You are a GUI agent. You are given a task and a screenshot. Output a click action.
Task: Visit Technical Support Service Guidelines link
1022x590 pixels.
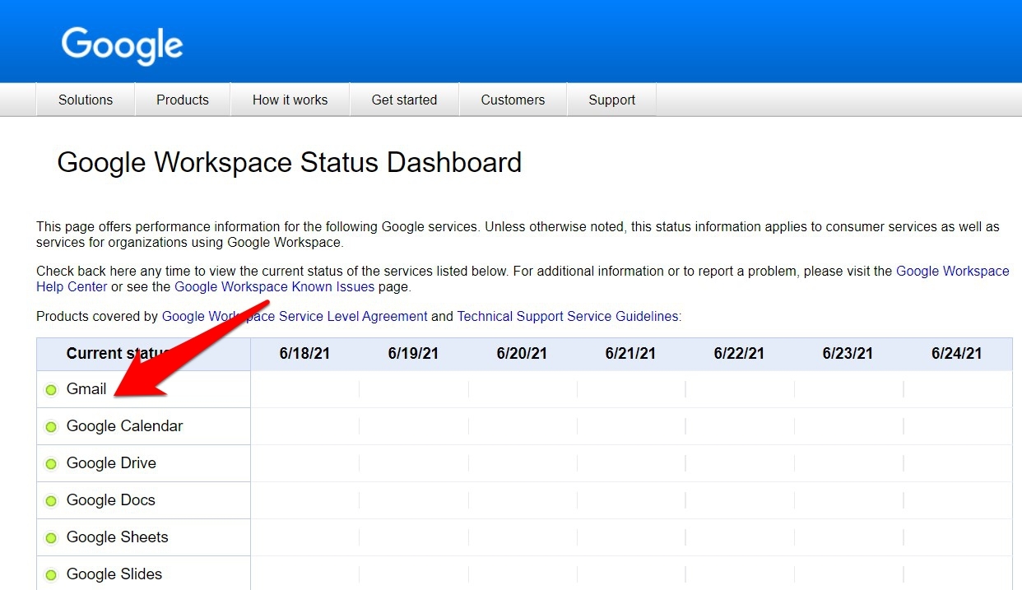pos(568,316)
